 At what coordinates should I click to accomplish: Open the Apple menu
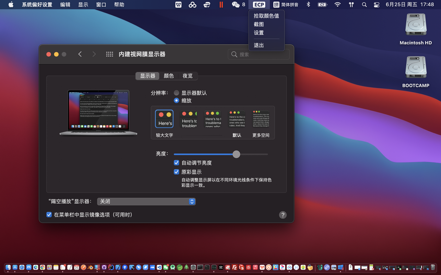coord(11,4)
